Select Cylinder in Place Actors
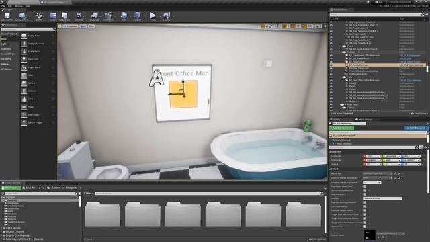Screen dimensions: 430x242 point(38,91)
